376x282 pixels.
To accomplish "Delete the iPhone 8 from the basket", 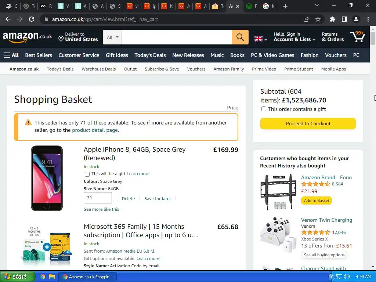I will [x=128, y=199].
